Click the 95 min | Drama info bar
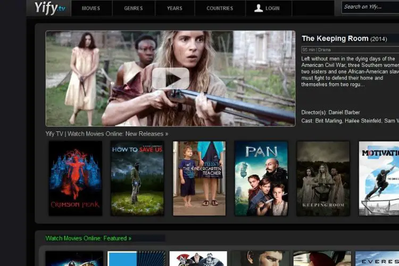This screenshot has height=266, width=399. 350,50
